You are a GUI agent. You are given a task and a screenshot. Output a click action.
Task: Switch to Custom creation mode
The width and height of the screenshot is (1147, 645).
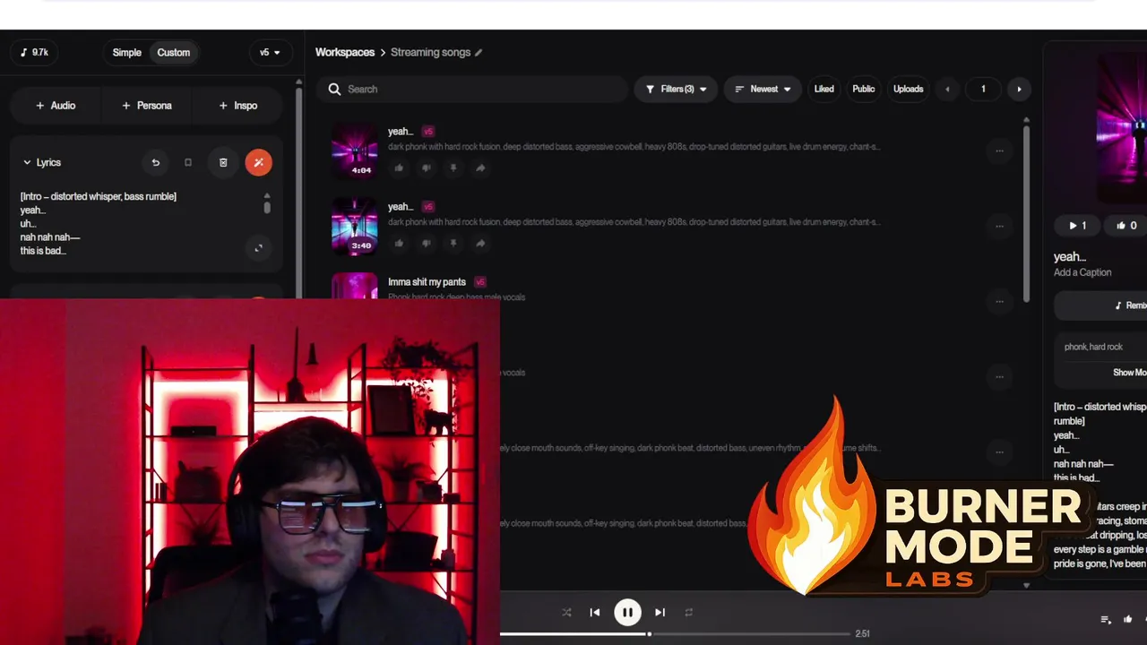click(174, 52)
